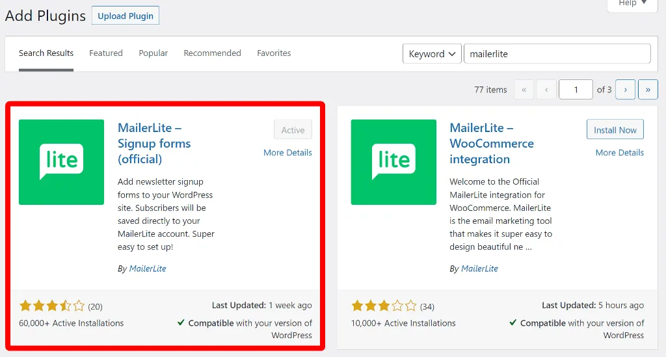Open MailerLite author link under WooCommerce integration

point(479,269)
